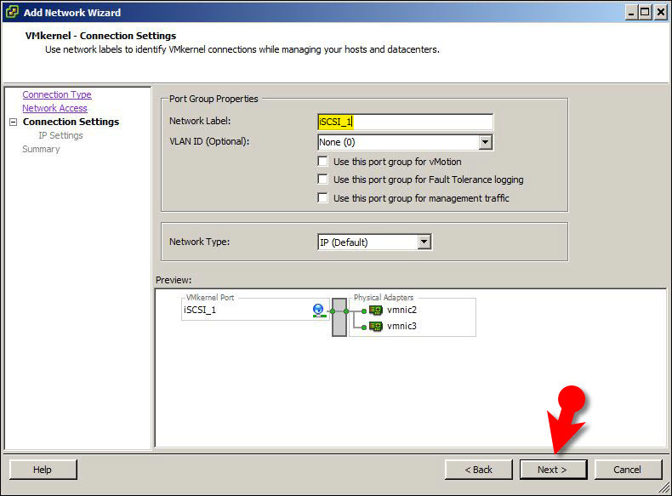This screenshot has height=496, width=672.
Task: Click the Back button
Action: click(x=479, y=470)
